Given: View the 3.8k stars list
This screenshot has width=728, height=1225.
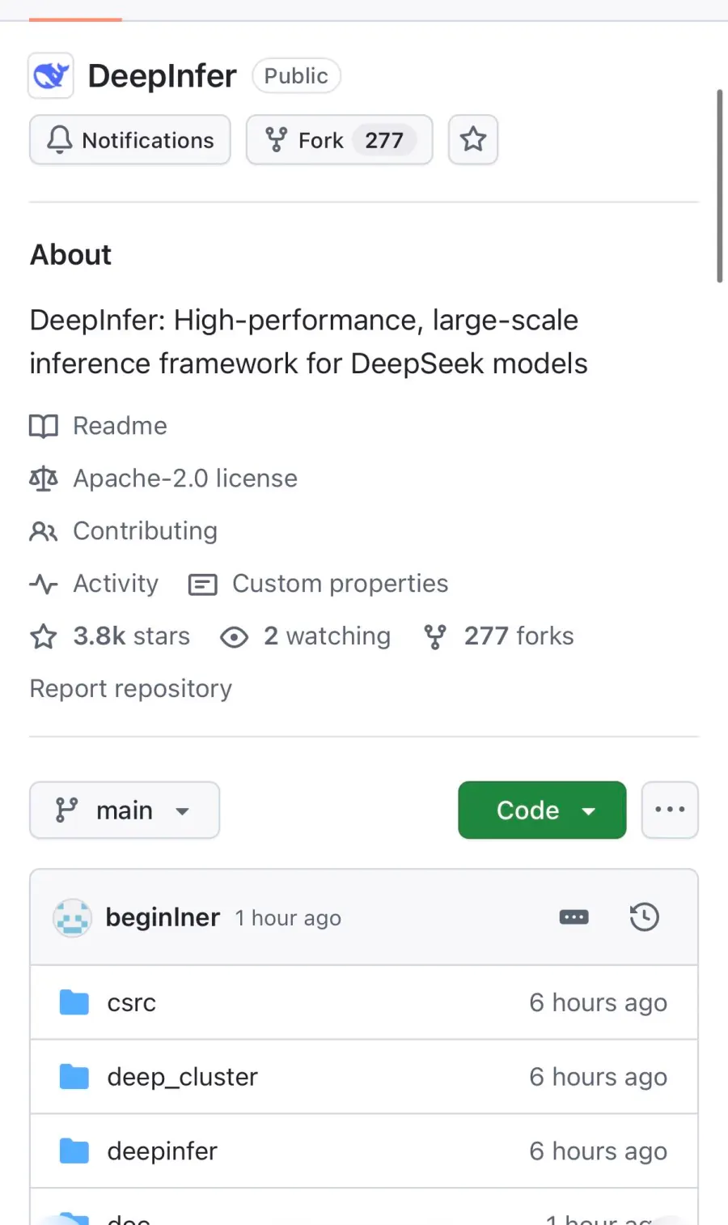Looking at the screenshot, I should pyautogui.click(x=131, y=636).
